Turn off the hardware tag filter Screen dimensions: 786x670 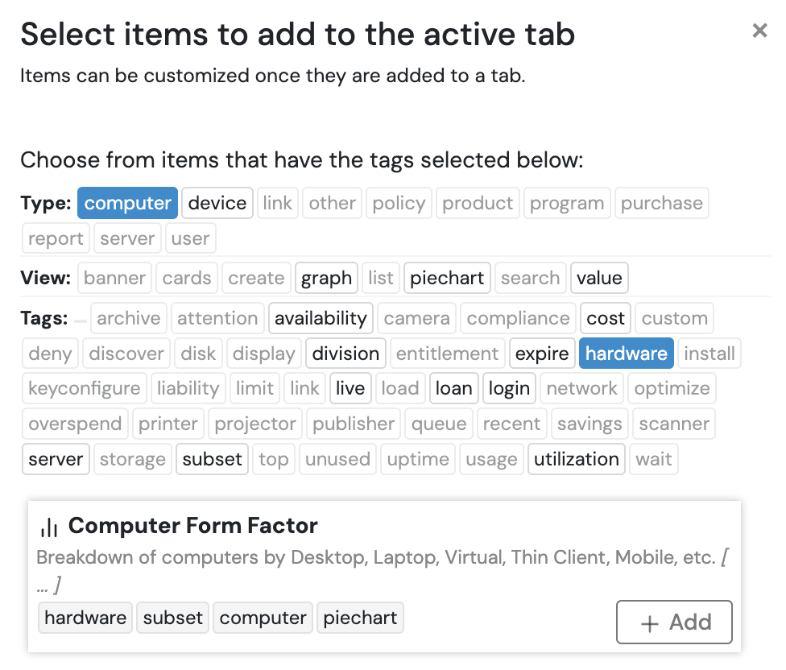pos(626,353)
